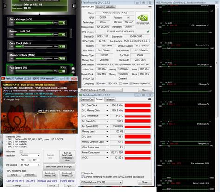Viewport: 220px width, 192px height.
Task: Switch to Sensors tab in upper GPU-Z
Action: (100, 7)
